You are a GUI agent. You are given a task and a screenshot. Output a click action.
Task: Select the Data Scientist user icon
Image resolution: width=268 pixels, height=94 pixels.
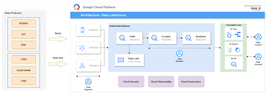tap(258, 57)
